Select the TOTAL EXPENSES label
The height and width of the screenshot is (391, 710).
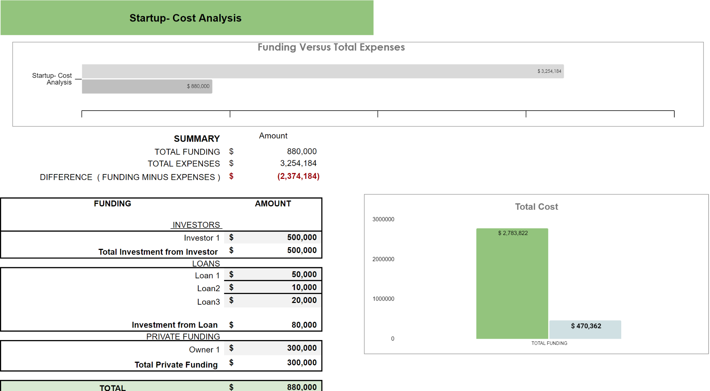(x=184, y=164)
